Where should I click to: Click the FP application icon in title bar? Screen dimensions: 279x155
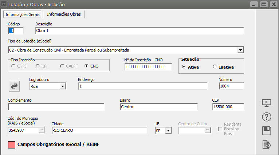pyautogui.click(x=4, y=4)
